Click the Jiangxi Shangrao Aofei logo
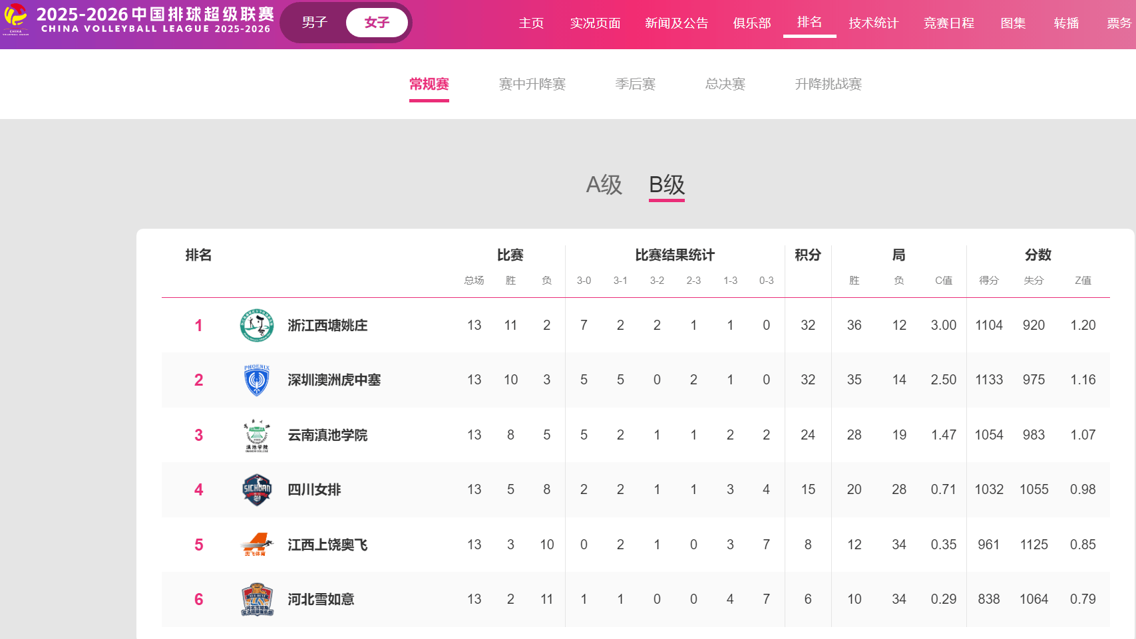Image resolution: width=1136 pixels, height=639 pixels. (x=257, y=545)
